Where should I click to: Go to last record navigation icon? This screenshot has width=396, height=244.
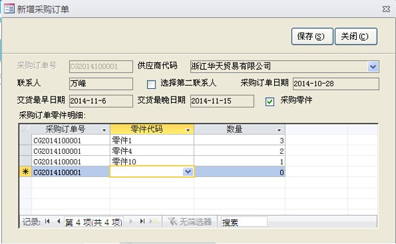tap(142, 221)
